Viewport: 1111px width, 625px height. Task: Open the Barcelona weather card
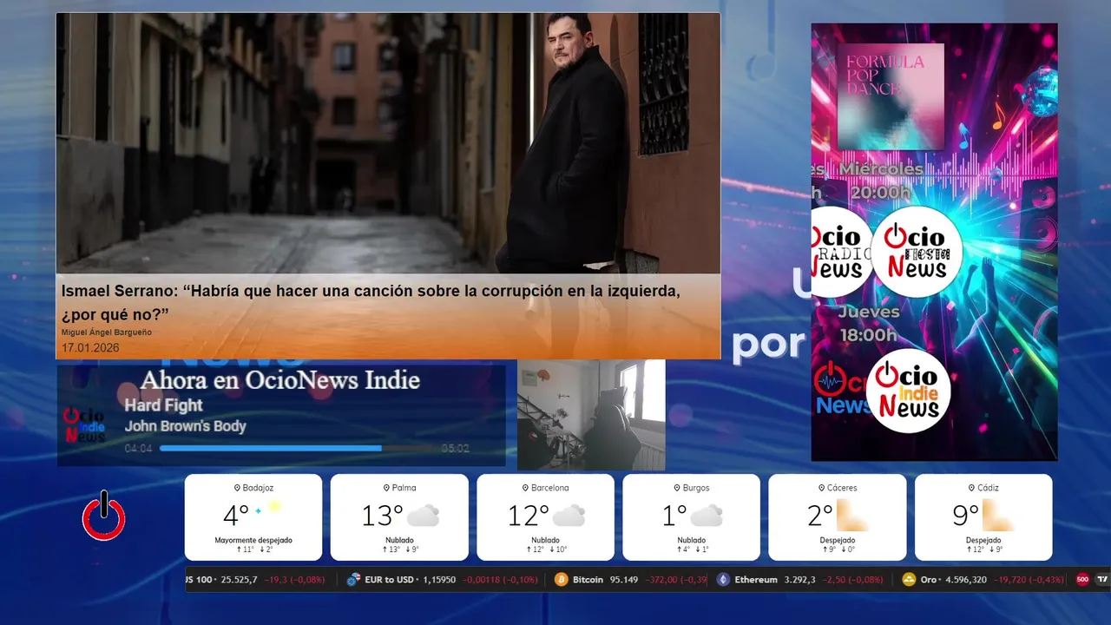(x=545, y=517)
